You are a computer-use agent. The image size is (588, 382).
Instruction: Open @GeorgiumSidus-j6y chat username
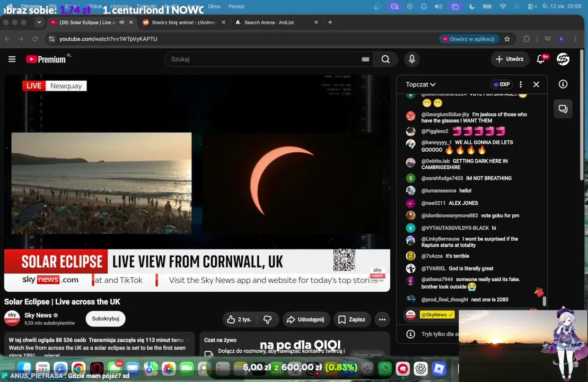pos(445,115)
